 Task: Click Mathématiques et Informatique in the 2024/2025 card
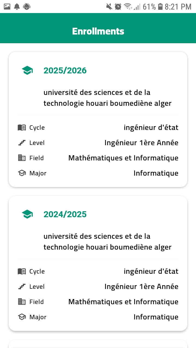pos(123,302)
